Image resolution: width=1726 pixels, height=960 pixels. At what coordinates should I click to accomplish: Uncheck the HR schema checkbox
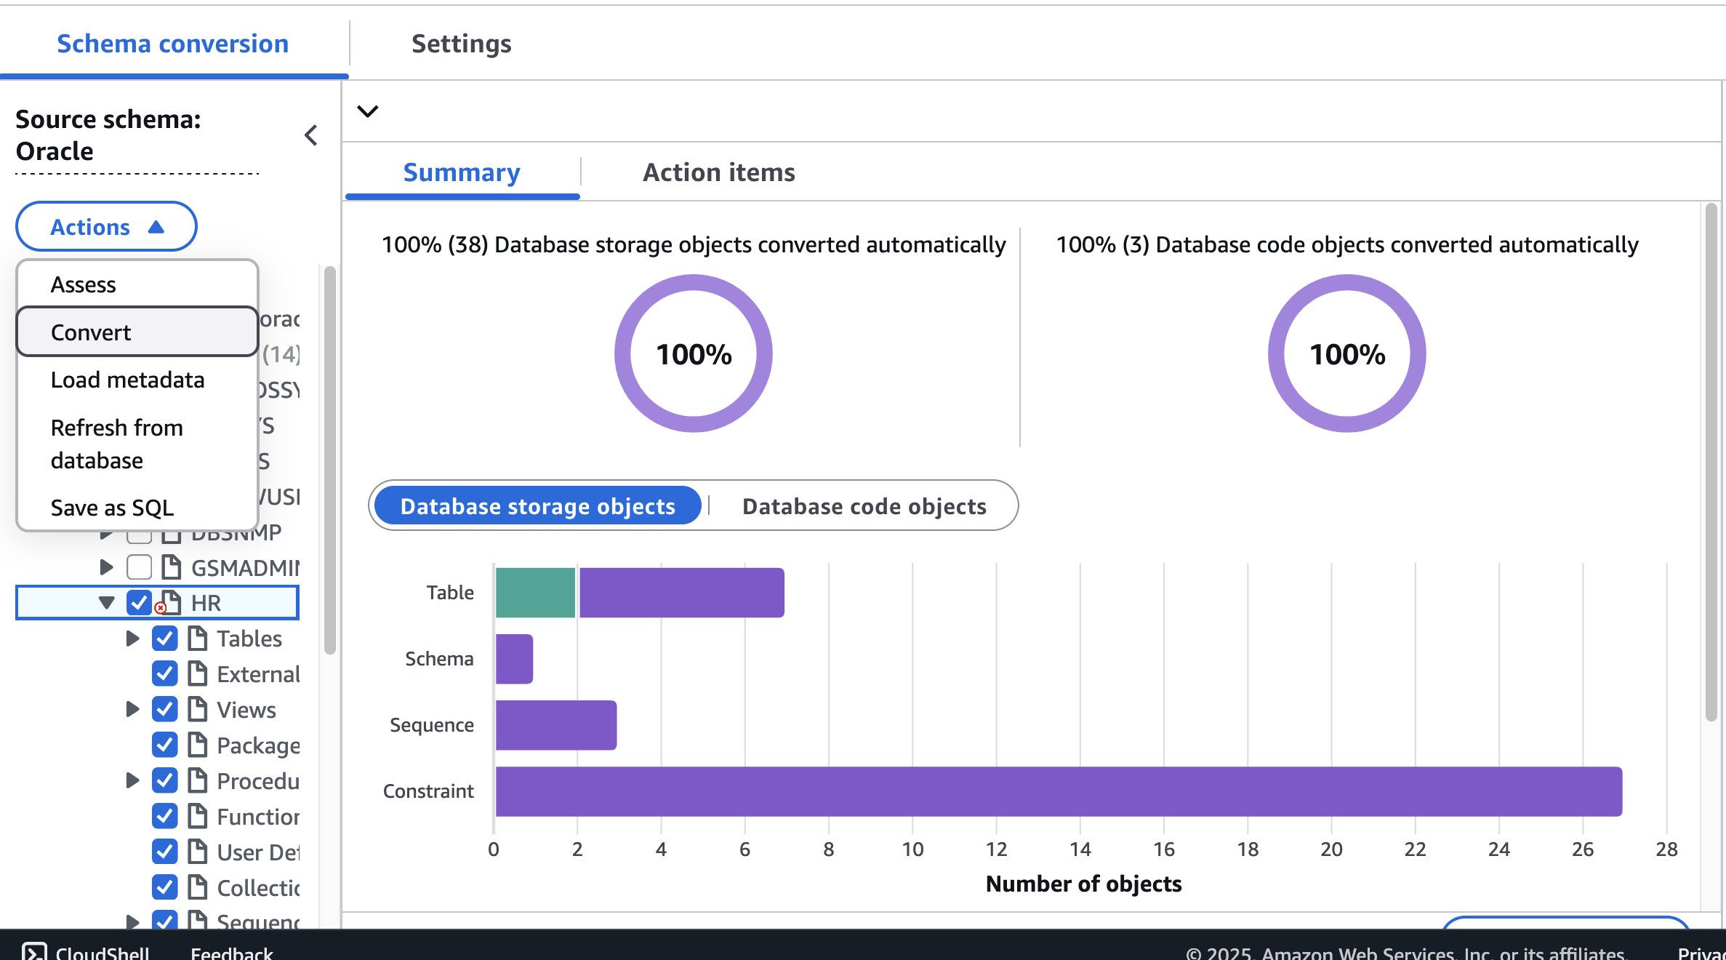tap(139, 603)
